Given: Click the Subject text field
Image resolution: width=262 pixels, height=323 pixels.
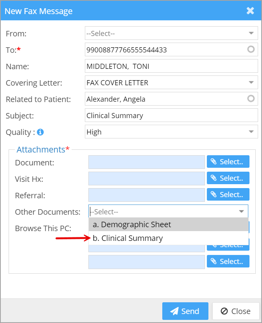Looking at the screenshot, I should 171,115.
